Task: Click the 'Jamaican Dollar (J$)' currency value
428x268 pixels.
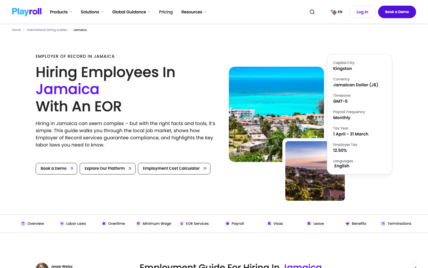Action: pos(356,85)
